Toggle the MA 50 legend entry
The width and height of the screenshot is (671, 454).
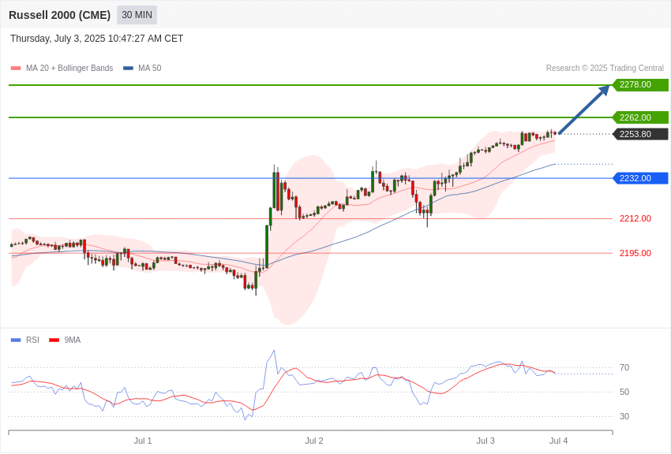pos(142,68)
